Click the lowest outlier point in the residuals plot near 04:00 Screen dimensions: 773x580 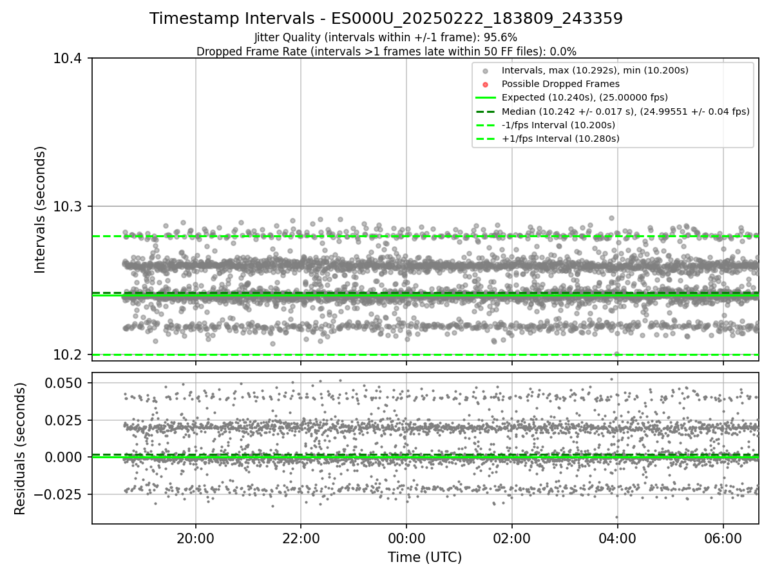coord(616,517)
